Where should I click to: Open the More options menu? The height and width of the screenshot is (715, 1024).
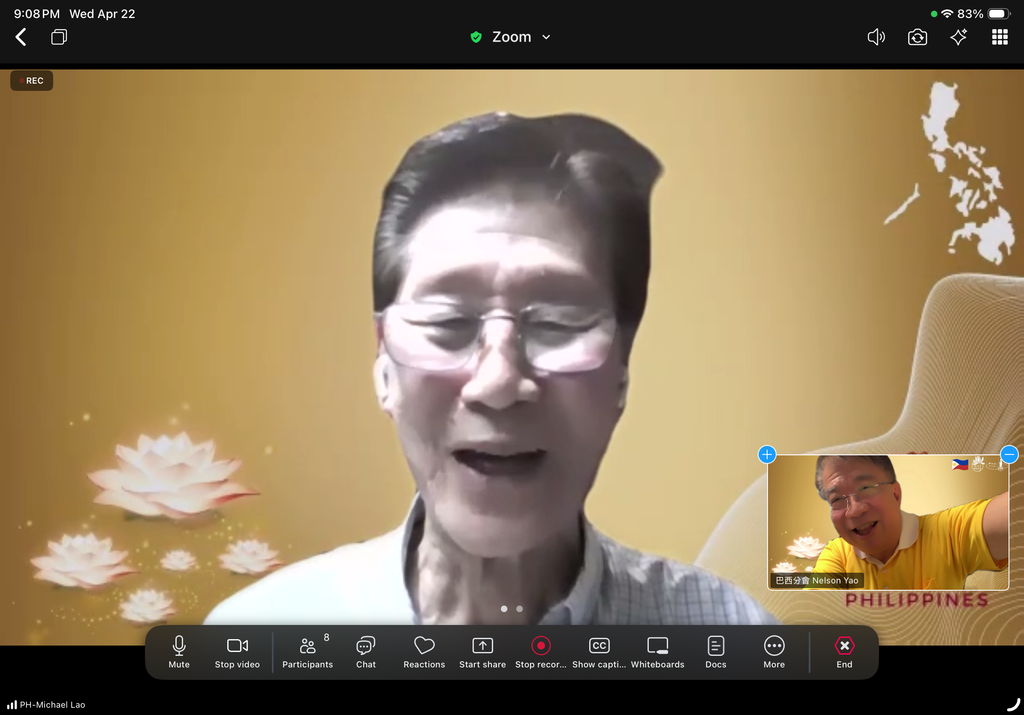coord(774,651)
